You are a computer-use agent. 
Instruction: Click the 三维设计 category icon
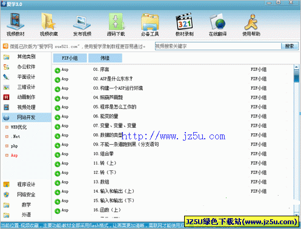tap(6, 87)
